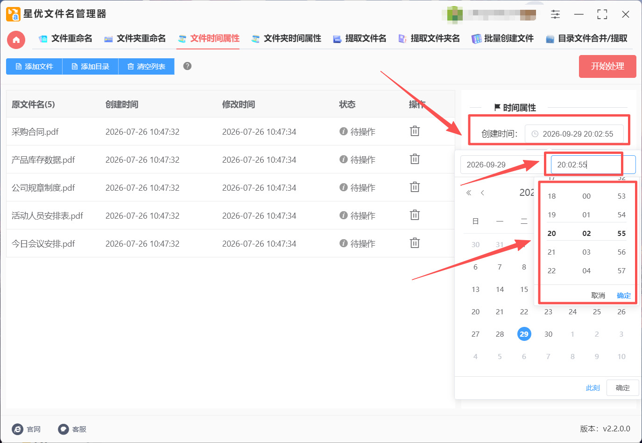
Task: Open the settings sliders icon in title bar
Action: point(555,14)
